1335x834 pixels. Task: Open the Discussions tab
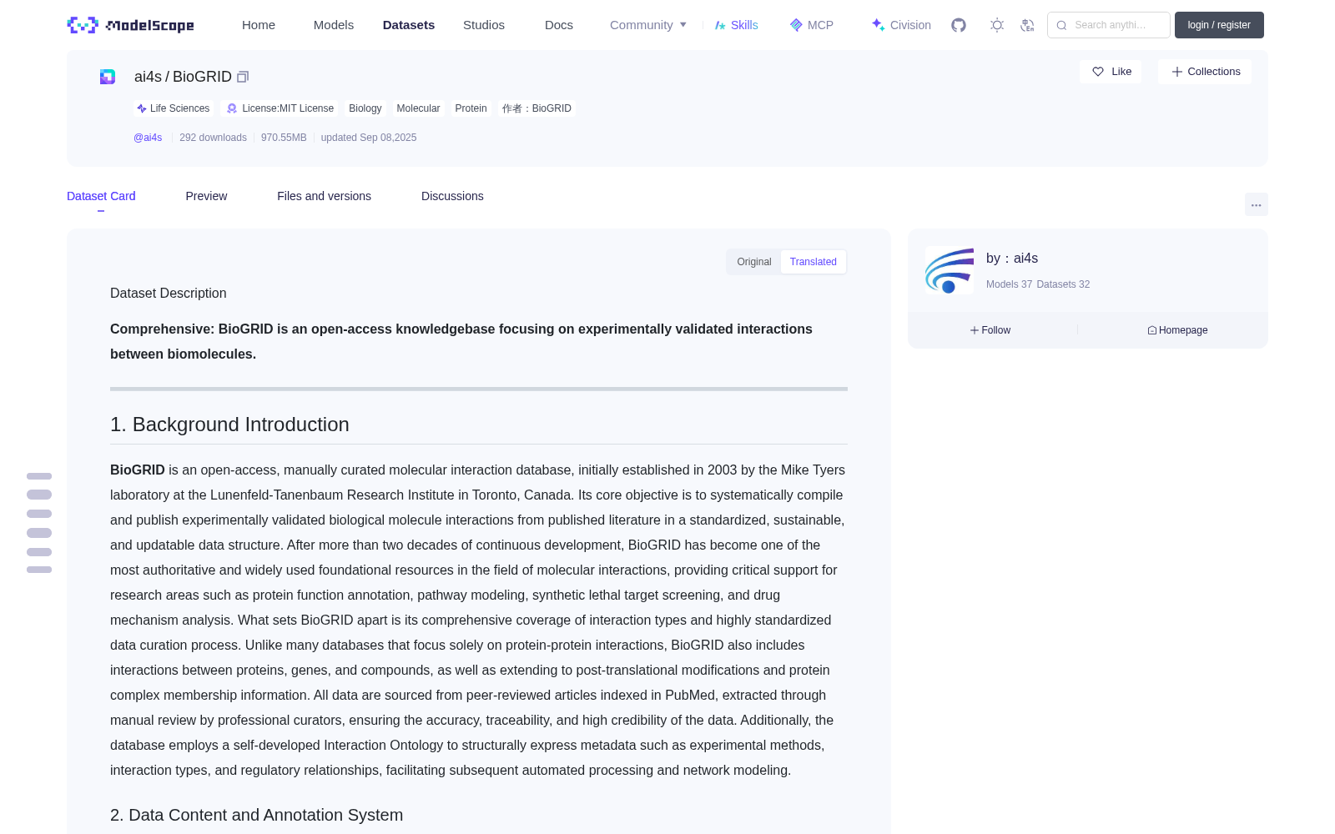click(x=452, y=196)
